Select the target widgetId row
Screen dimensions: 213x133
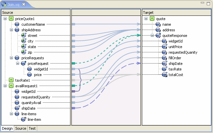tap(175, 41)
